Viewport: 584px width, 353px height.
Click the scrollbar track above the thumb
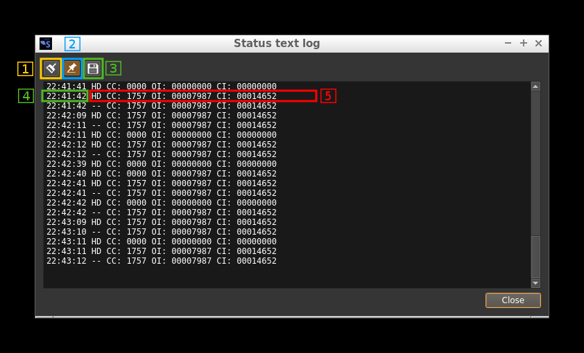535,159
